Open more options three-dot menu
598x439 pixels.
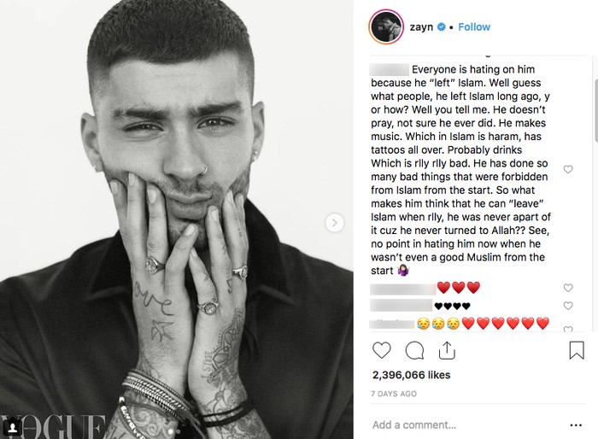pyautogui.click(x=576, y=424)
